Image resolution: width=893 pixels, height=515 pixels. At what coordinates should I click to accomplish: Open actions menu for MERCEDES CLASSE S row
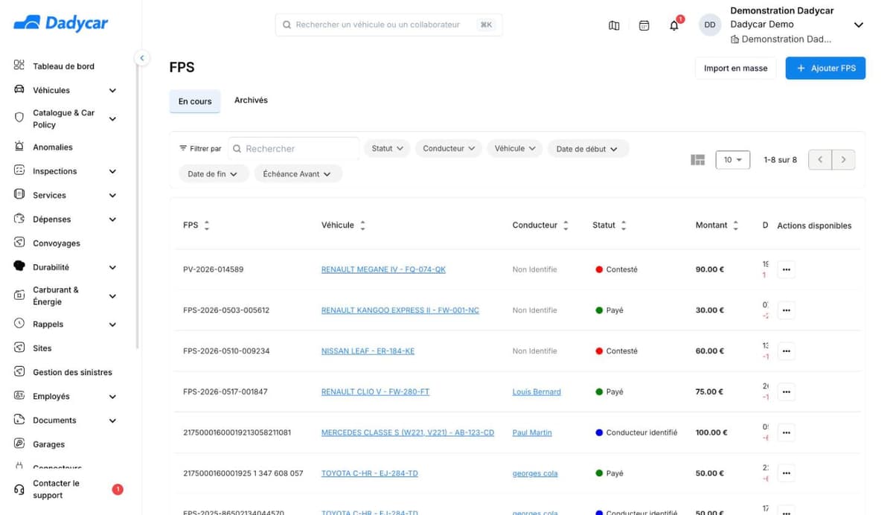tap(786, 432)
